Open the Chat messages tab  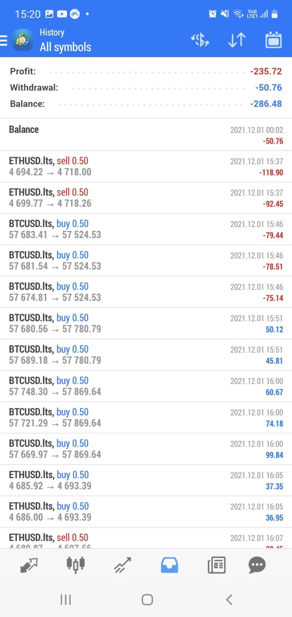256,565
